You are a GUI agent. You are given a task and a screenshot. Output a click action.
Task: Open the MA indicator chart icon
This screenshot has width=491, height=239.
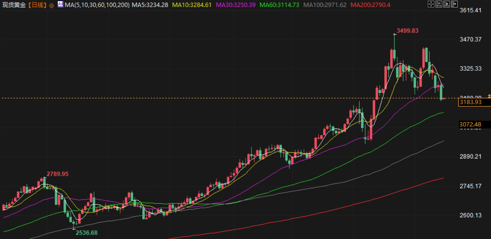tap(60, 4)
